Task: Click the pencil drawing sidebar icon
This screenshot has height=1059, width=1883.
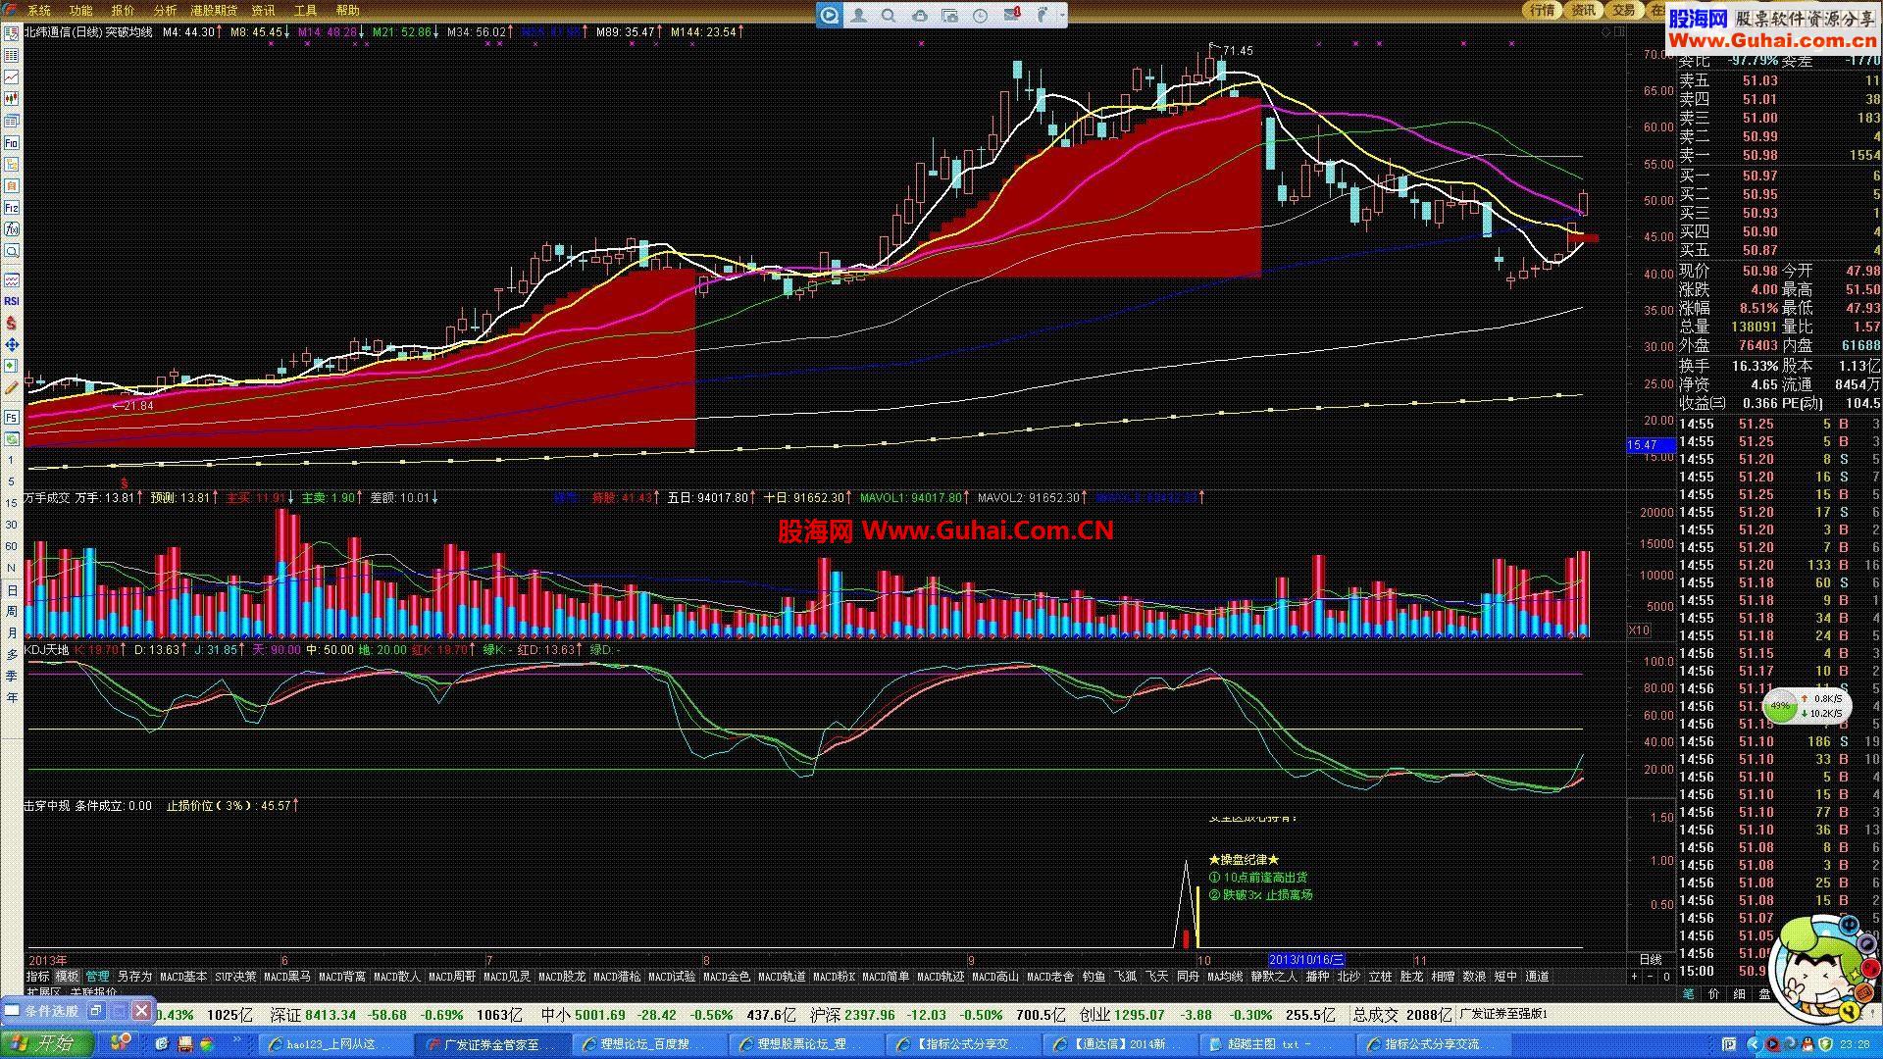Action: pos(12,388)
